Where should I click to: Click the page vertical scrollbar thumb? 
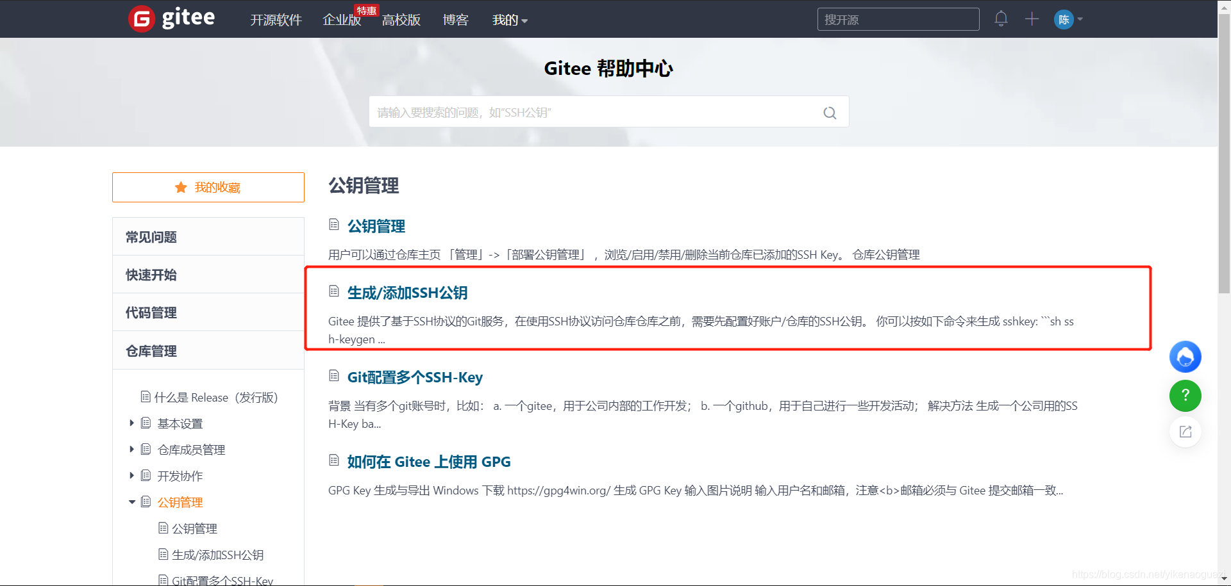coord(1224,154)
